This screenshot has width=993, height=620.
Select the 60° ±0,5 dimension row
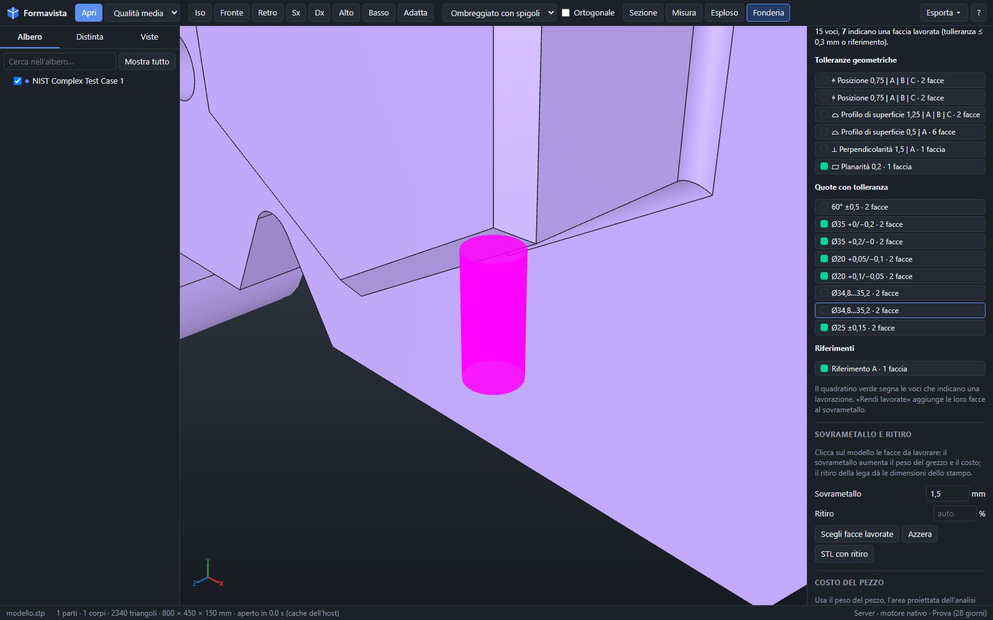900,207
